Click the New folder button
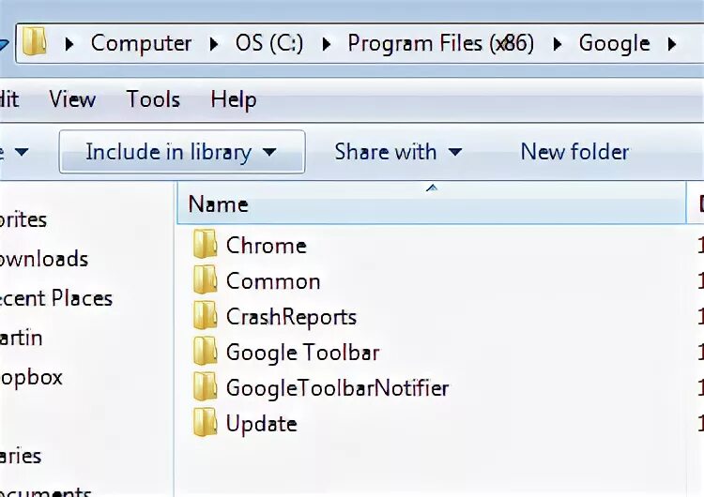Image resolution: width=704 pixels, height=497 pixels. pyautogui.click(x=574, y=152)
